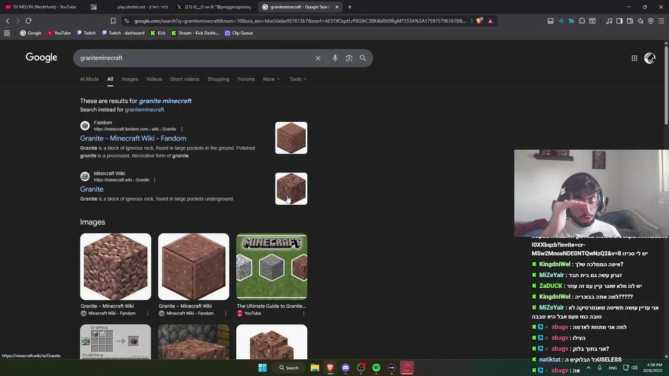Go to the Google homepage logo
Screen dimensions: 669x376
click(41, 57)
